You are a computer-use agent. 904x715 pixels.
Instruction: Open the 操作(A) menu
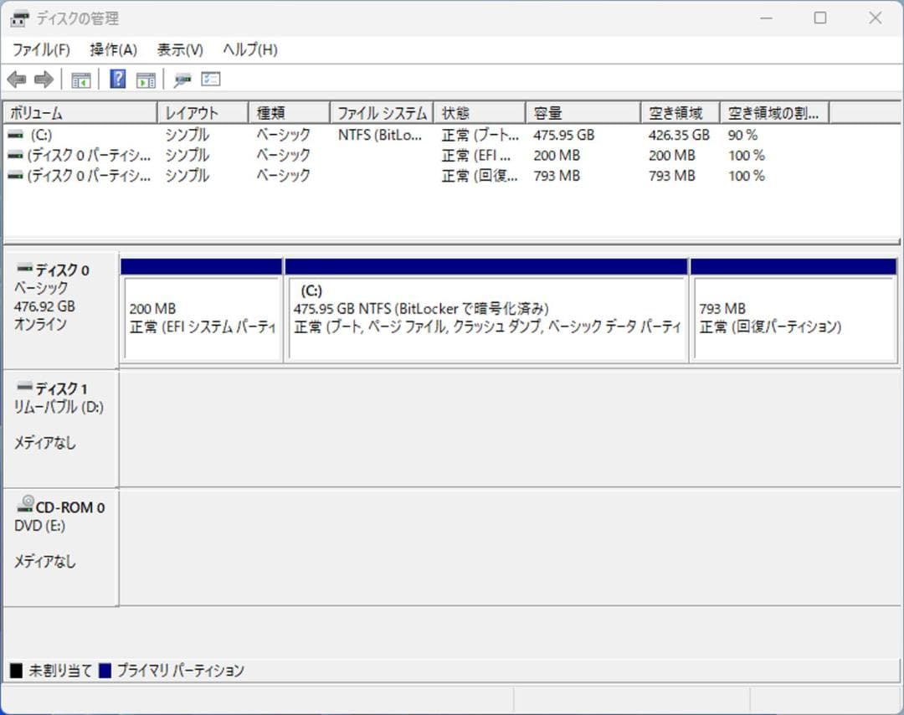[x=111, y=49]
